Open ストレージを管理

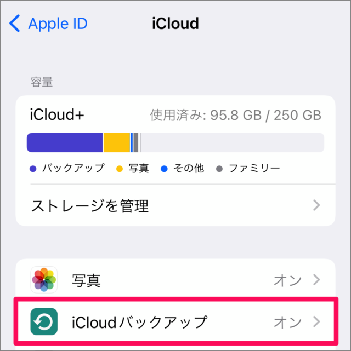tap(90, 206)
